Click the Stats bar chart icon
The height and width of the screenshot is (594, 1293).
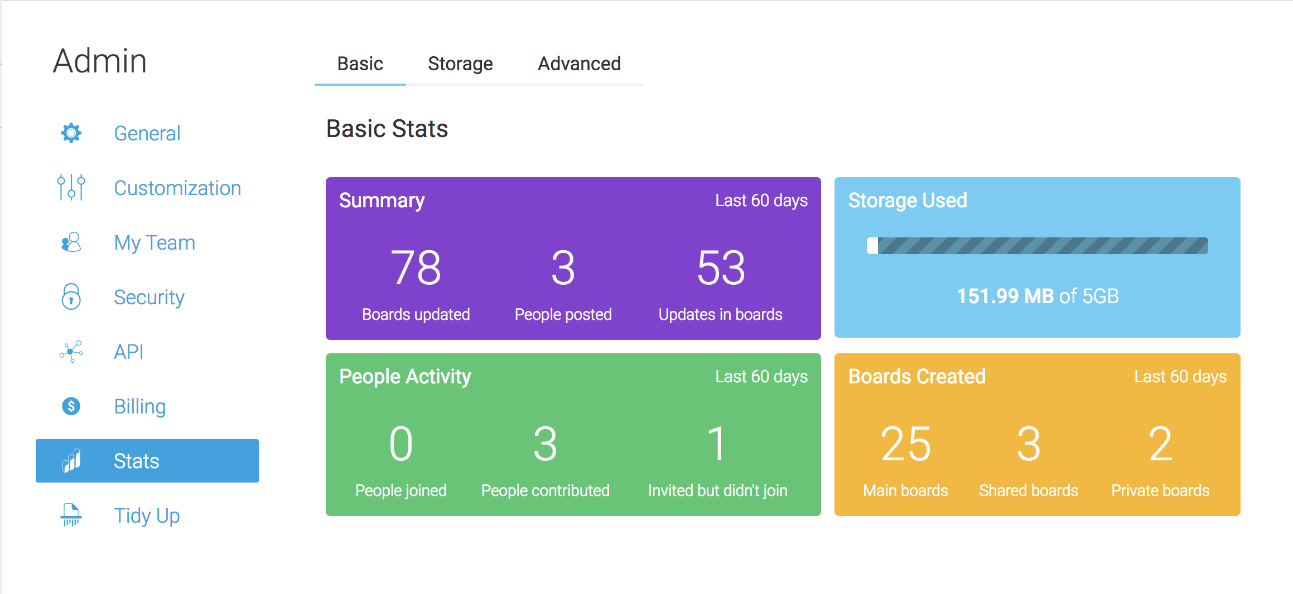[x=71, y=461]
